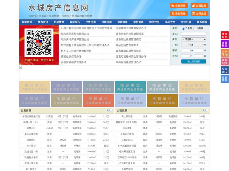Open 出租房源 navigation item
The width and height of the screenshot is (229, 171).
point(107,22)
